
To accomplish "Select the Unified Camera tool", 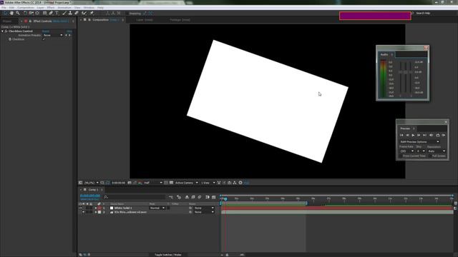I will [x=31, y=13].
